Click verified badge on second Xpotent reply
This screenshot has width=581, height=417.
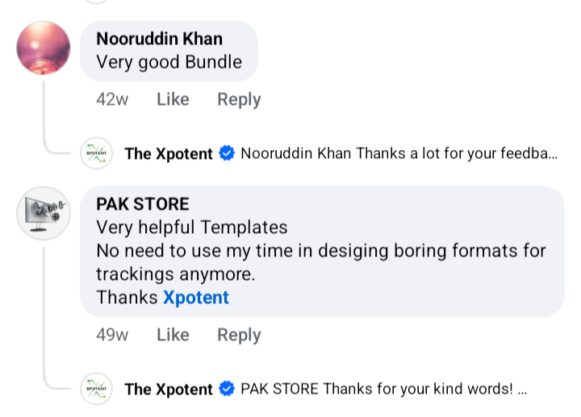click(227, 389)
